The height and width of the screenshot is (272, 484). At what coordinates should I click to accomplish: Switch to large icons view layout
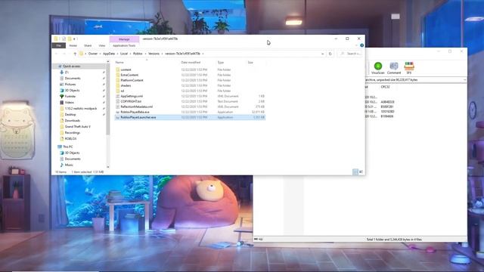point(361,172)
